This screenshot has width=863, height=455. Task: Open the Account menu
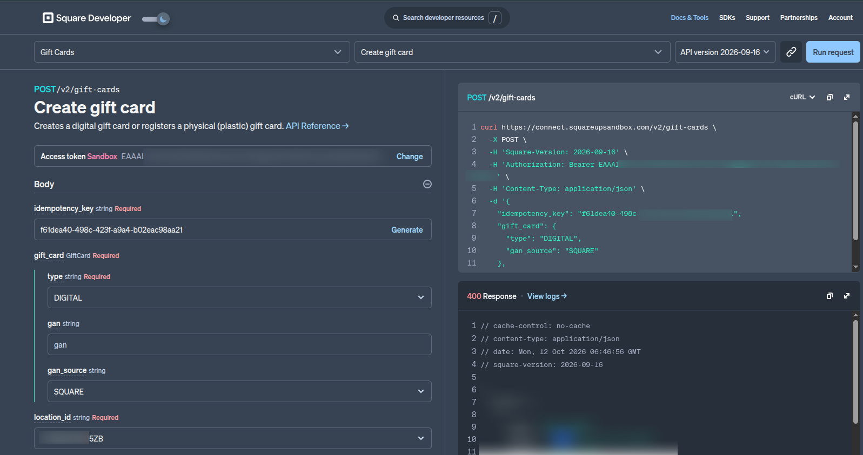coord(840,18)
